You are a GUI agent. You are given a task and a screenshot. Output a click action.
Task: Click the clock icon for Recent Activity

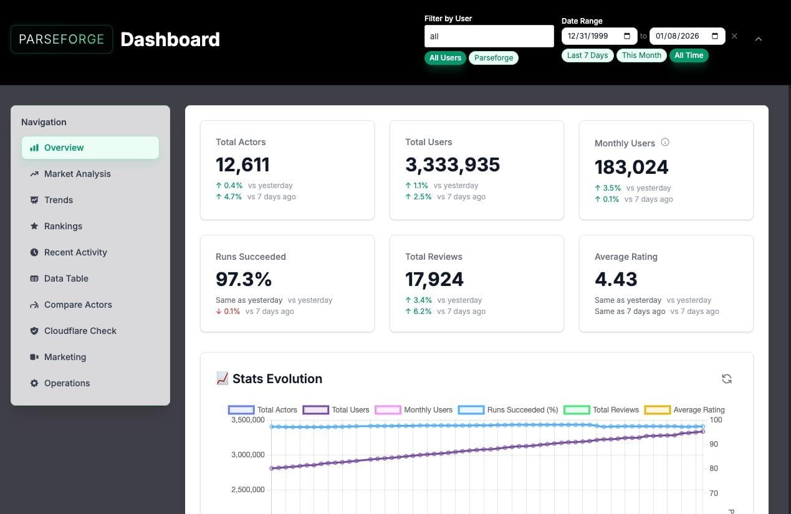pos(34,252)
